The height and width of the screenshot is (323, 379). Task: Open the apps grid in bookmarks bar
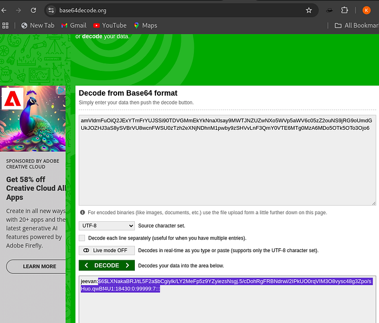[x=6, y=25]
